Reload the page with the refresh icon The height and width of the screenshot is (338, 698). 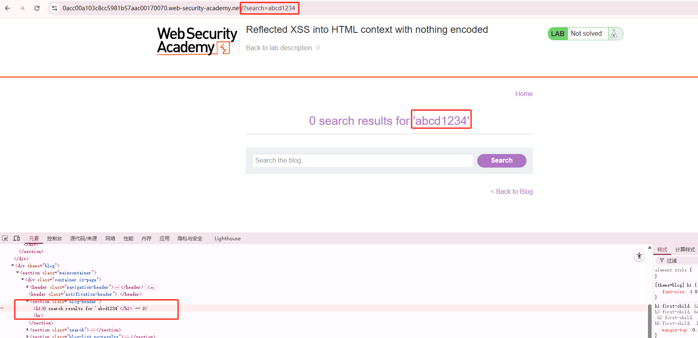tap(37, 8)
